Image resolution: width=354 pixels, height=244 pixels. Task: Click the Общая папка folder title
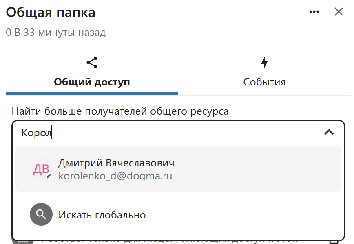pyautogui.click(x=51, y=13)
